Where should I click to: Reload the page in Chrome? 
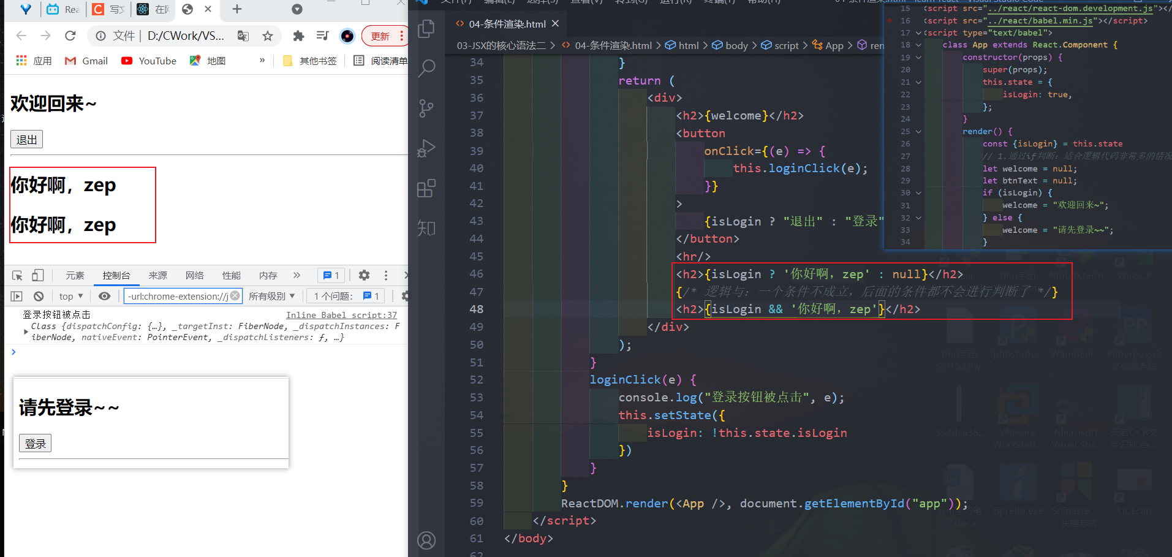click(x=70, y=36)
